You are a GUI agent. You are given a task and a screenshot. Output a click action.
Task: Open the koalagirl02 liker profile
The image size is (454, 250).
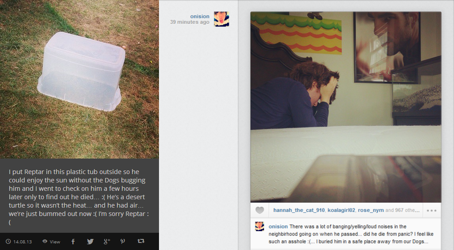[x=341, y=210]
